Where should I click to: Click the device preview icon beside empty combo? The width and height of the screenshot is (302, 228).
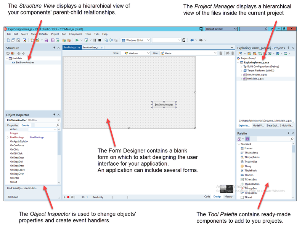pos(184,40)
